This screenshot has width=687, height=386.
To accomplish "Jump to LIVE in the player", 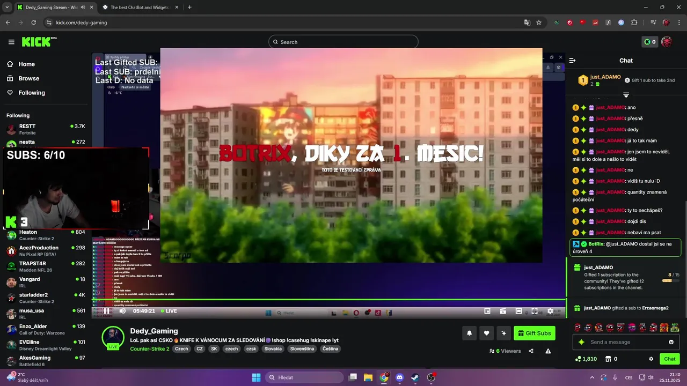I will click(x=169, y=311).
